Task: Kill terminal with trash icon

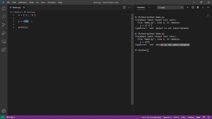Action: [198, 7]
